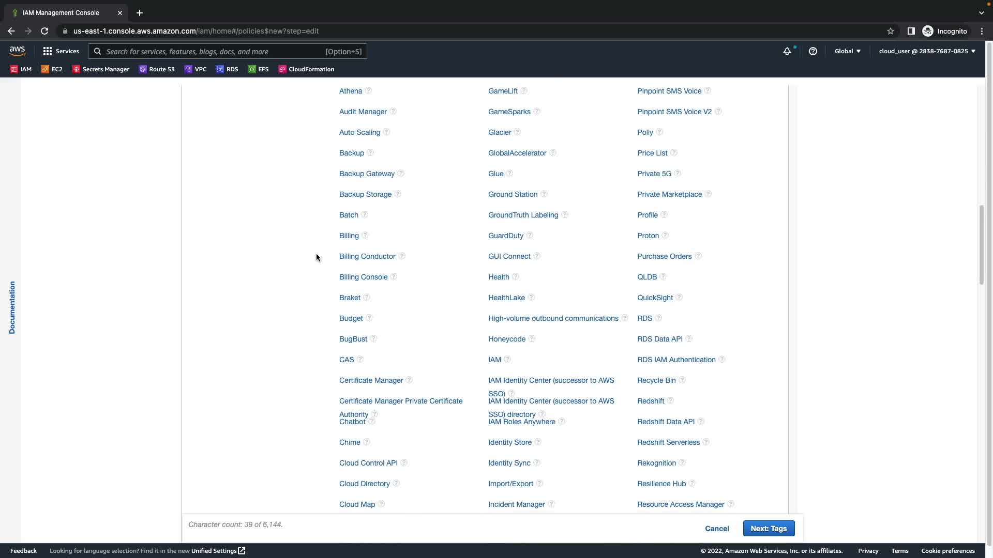Click help icon next to Athena
Image resolution: width=993 pixels, height=558 pixels.
point(368,91)
